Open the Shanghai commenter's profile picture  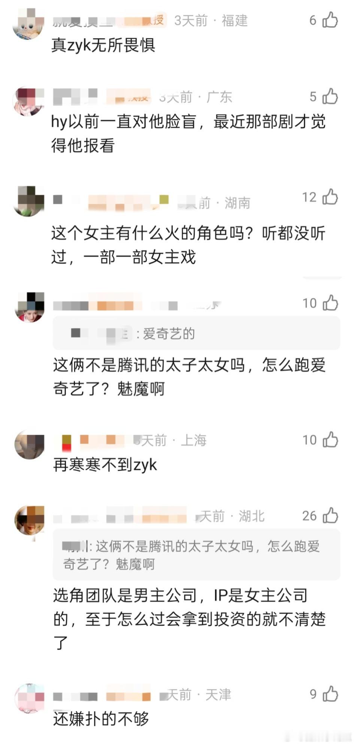click(29, 445)
